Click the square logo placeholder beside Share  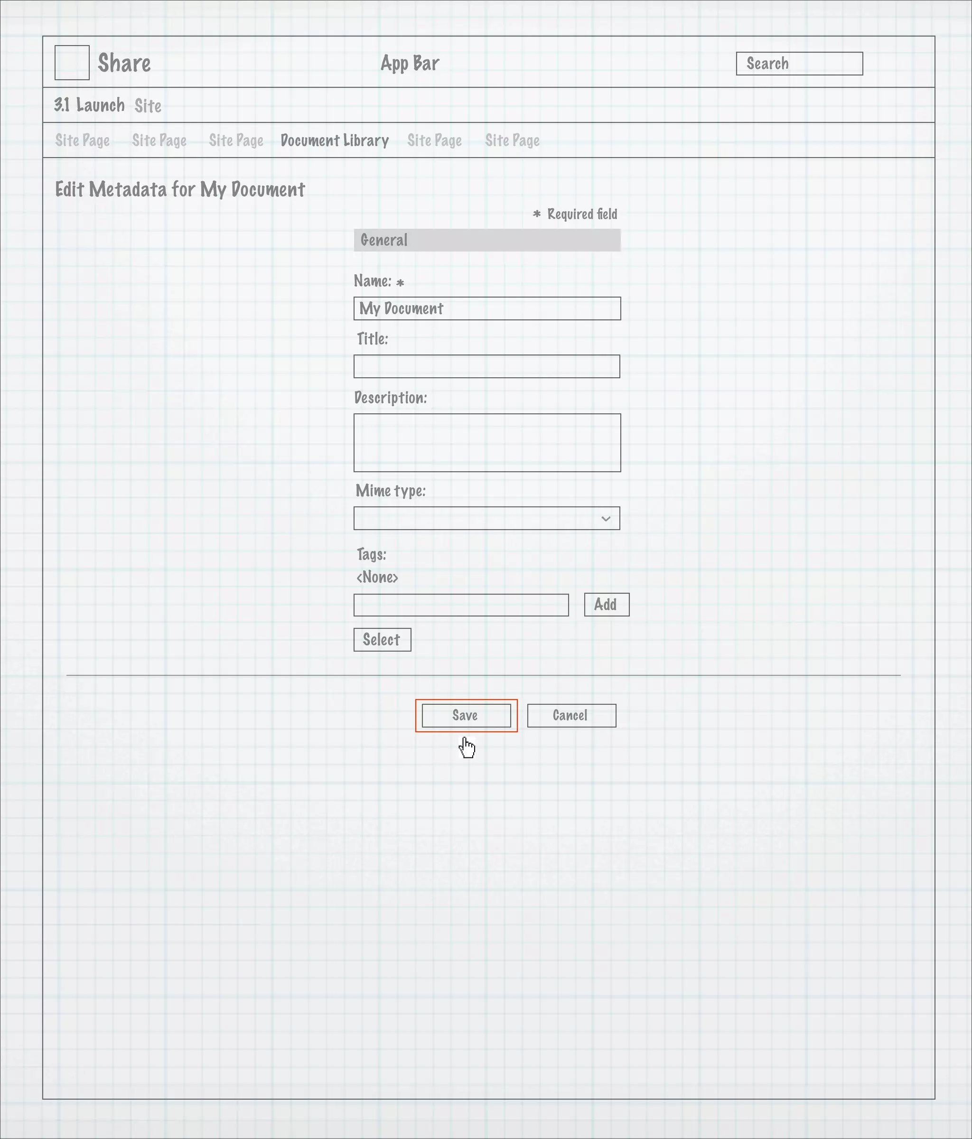[x=72, y=63]
